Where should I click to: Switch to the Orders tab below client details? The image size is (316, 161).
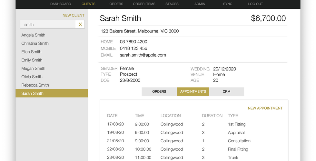159,91
